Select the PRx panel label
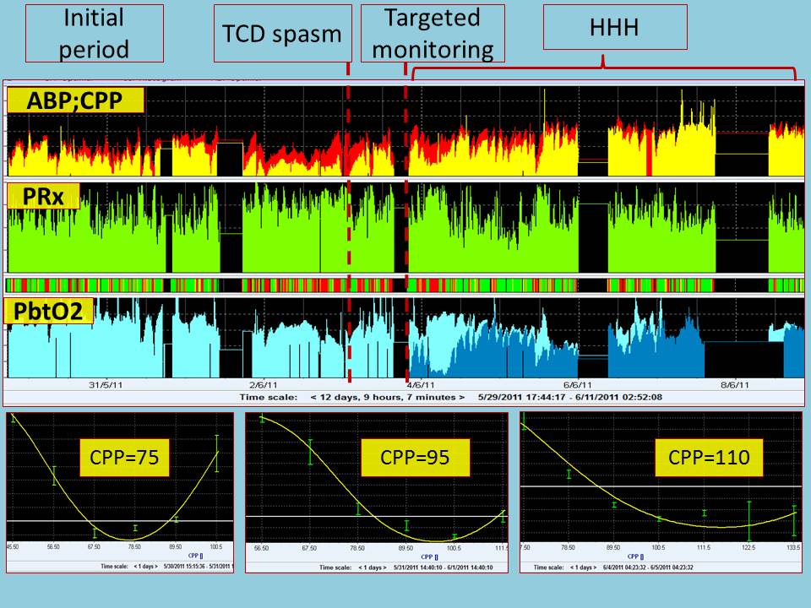811x608 pixels. point(44,197)
